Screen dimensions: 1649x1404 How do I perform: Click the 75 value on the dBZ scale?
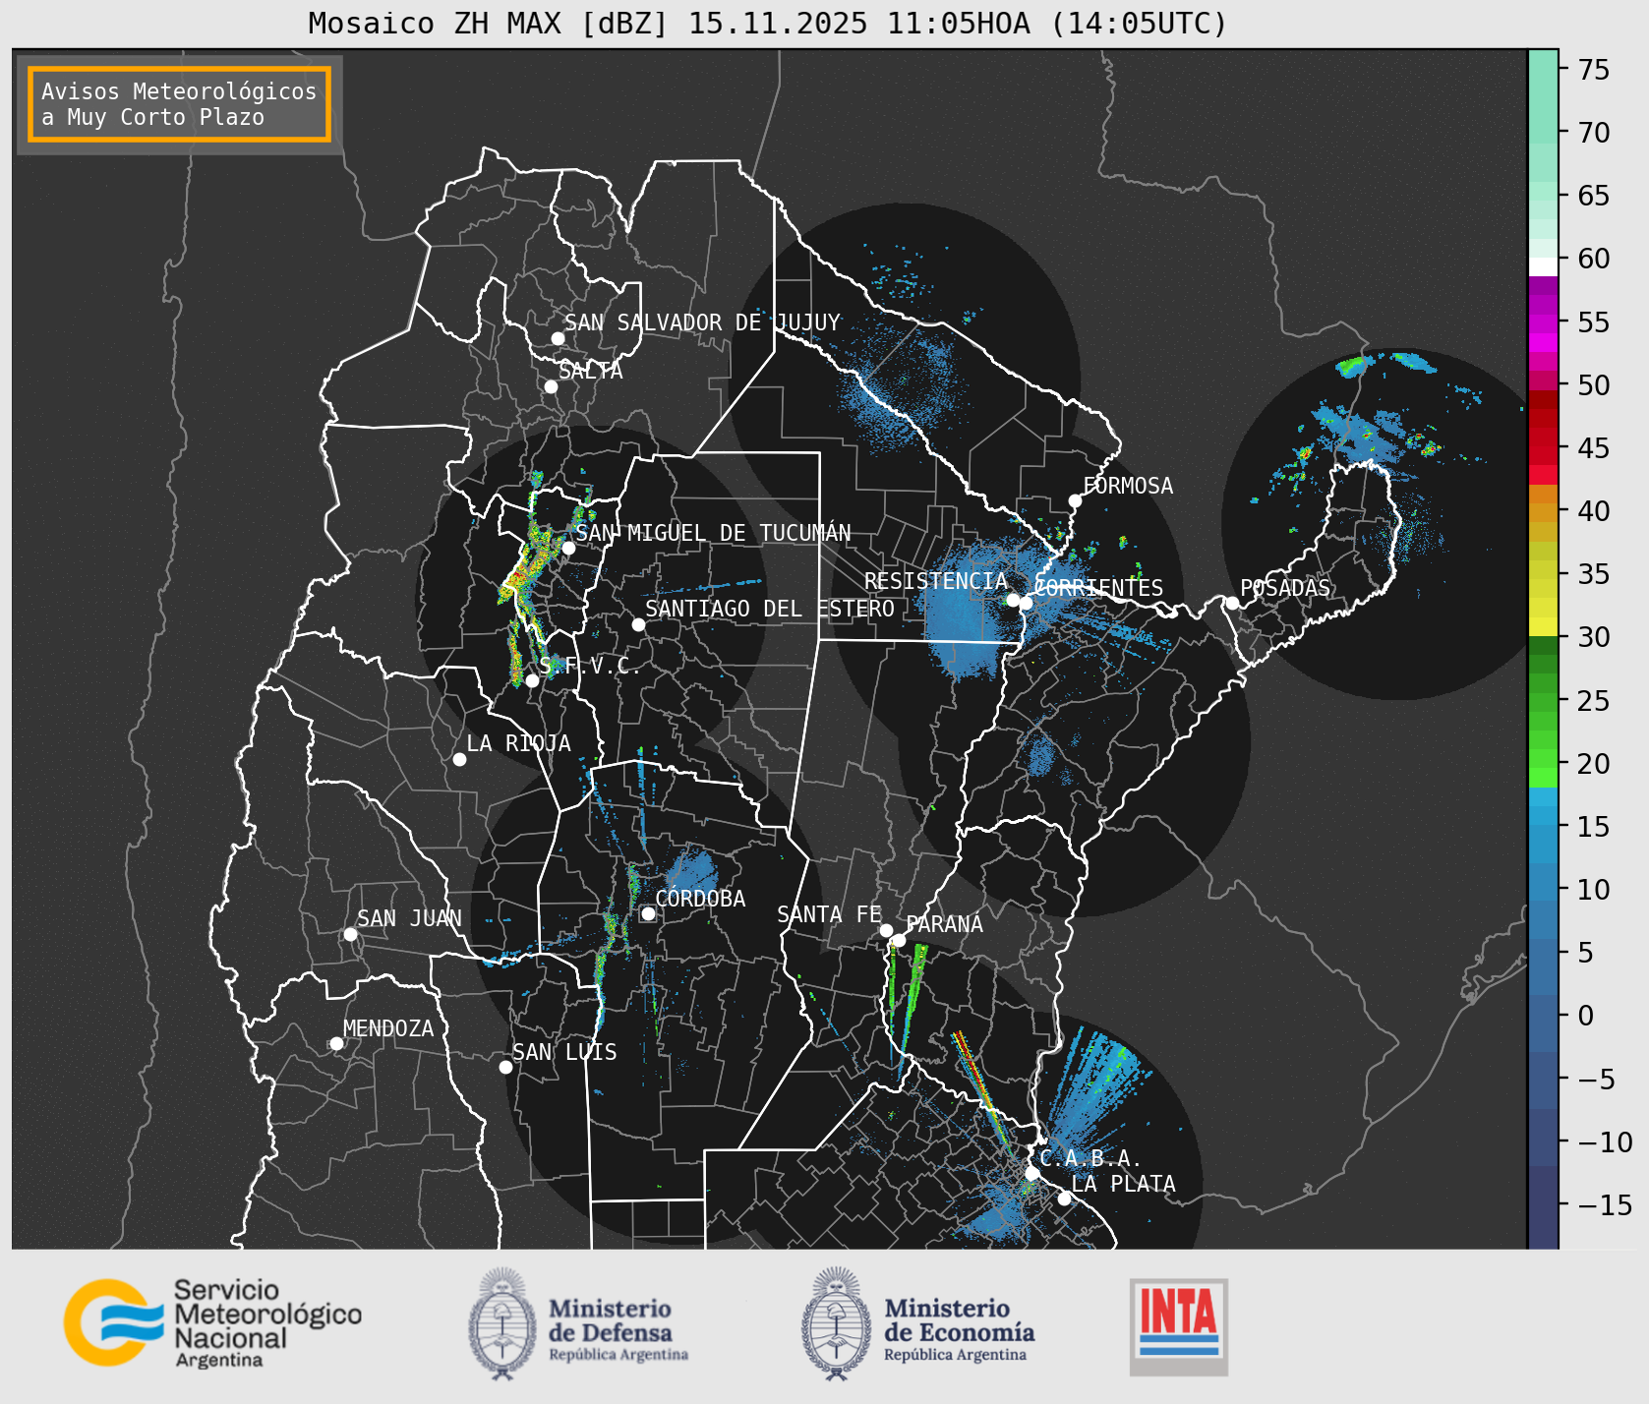coord(1594,70)
